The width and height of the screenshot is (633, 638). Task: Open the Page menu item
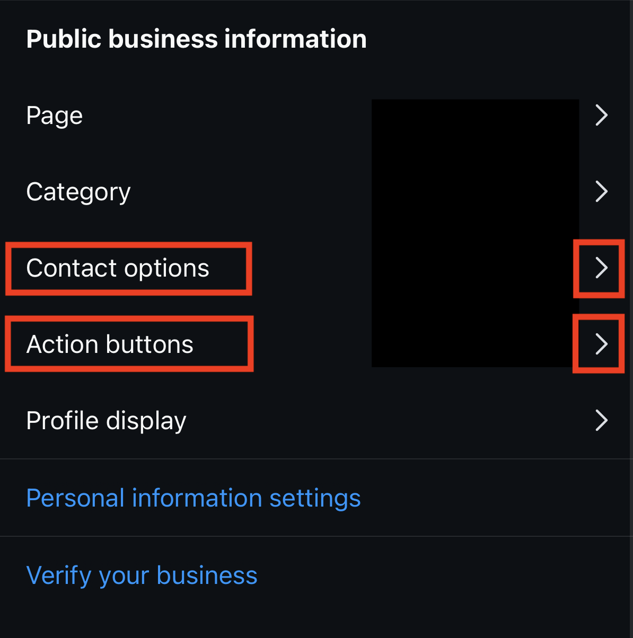pyautogui.click(x=55, y=115)
